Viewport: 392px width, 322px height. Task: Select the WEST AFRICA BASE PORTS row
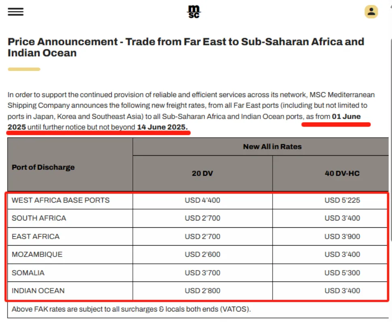coord(198,200)
